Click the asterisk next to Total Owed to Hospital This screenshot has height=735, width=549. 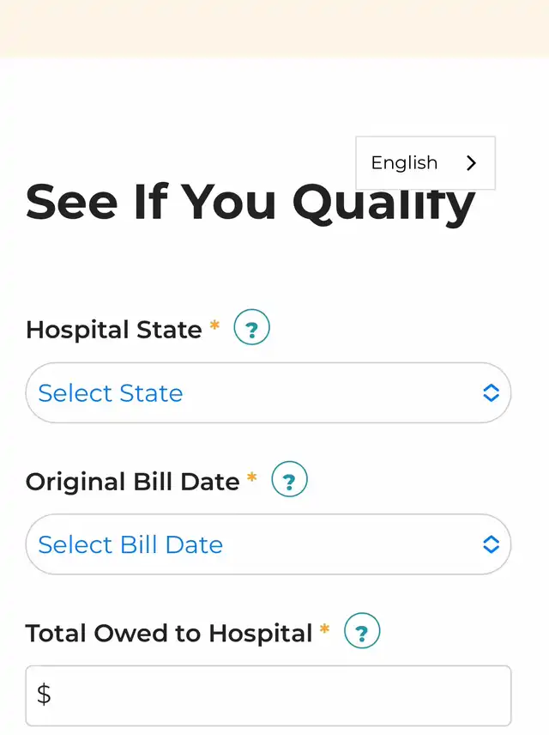(324, 630)
